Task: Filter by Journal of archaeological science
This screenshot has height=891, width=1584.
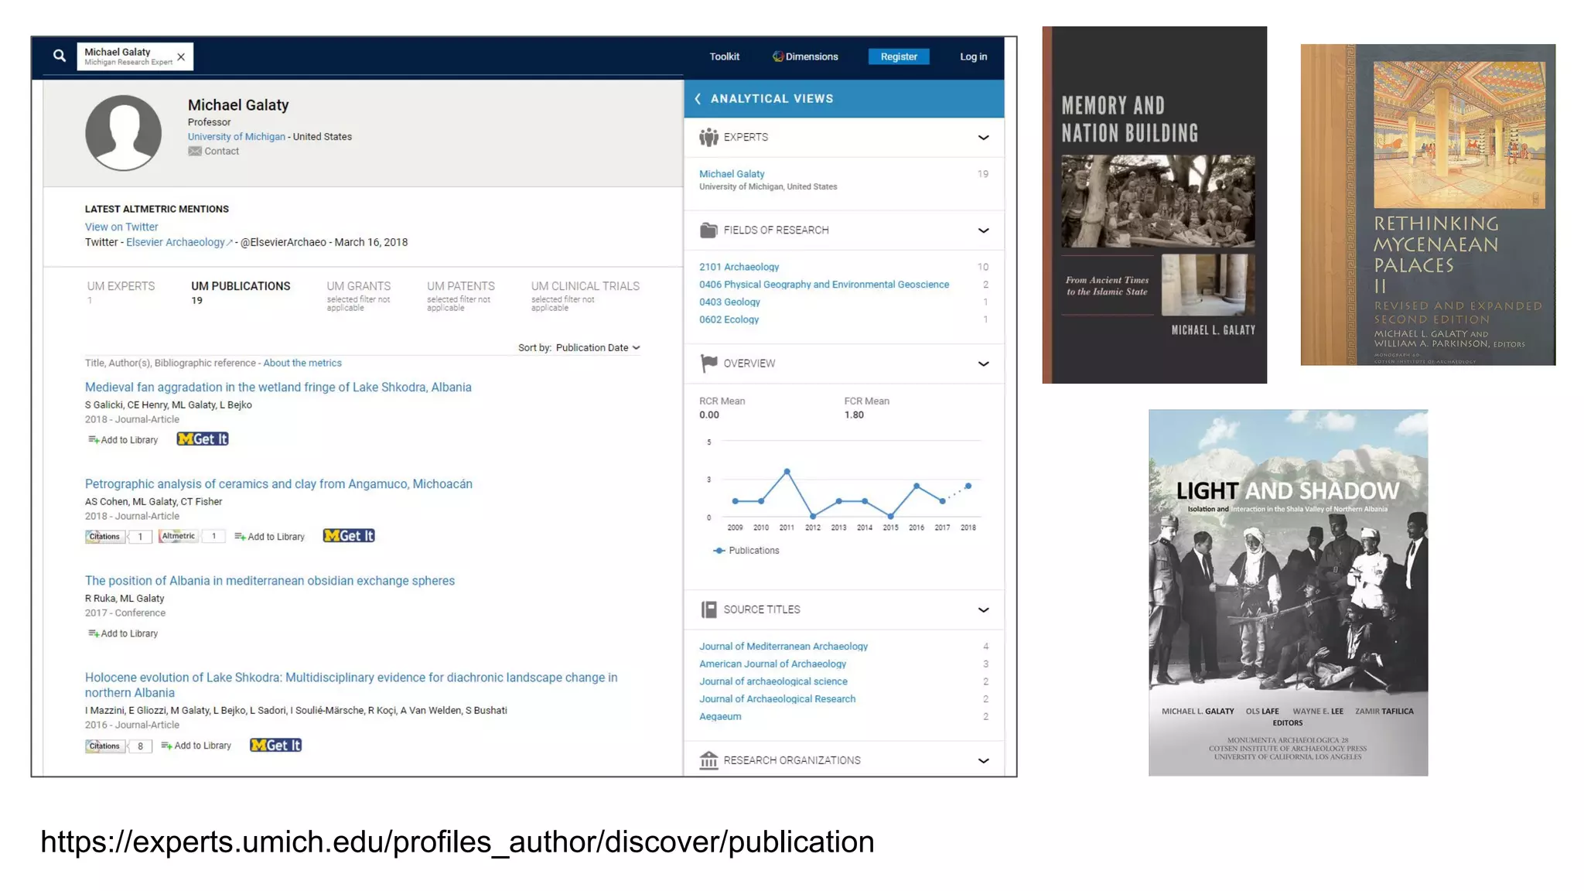Action: coord(773,681)
